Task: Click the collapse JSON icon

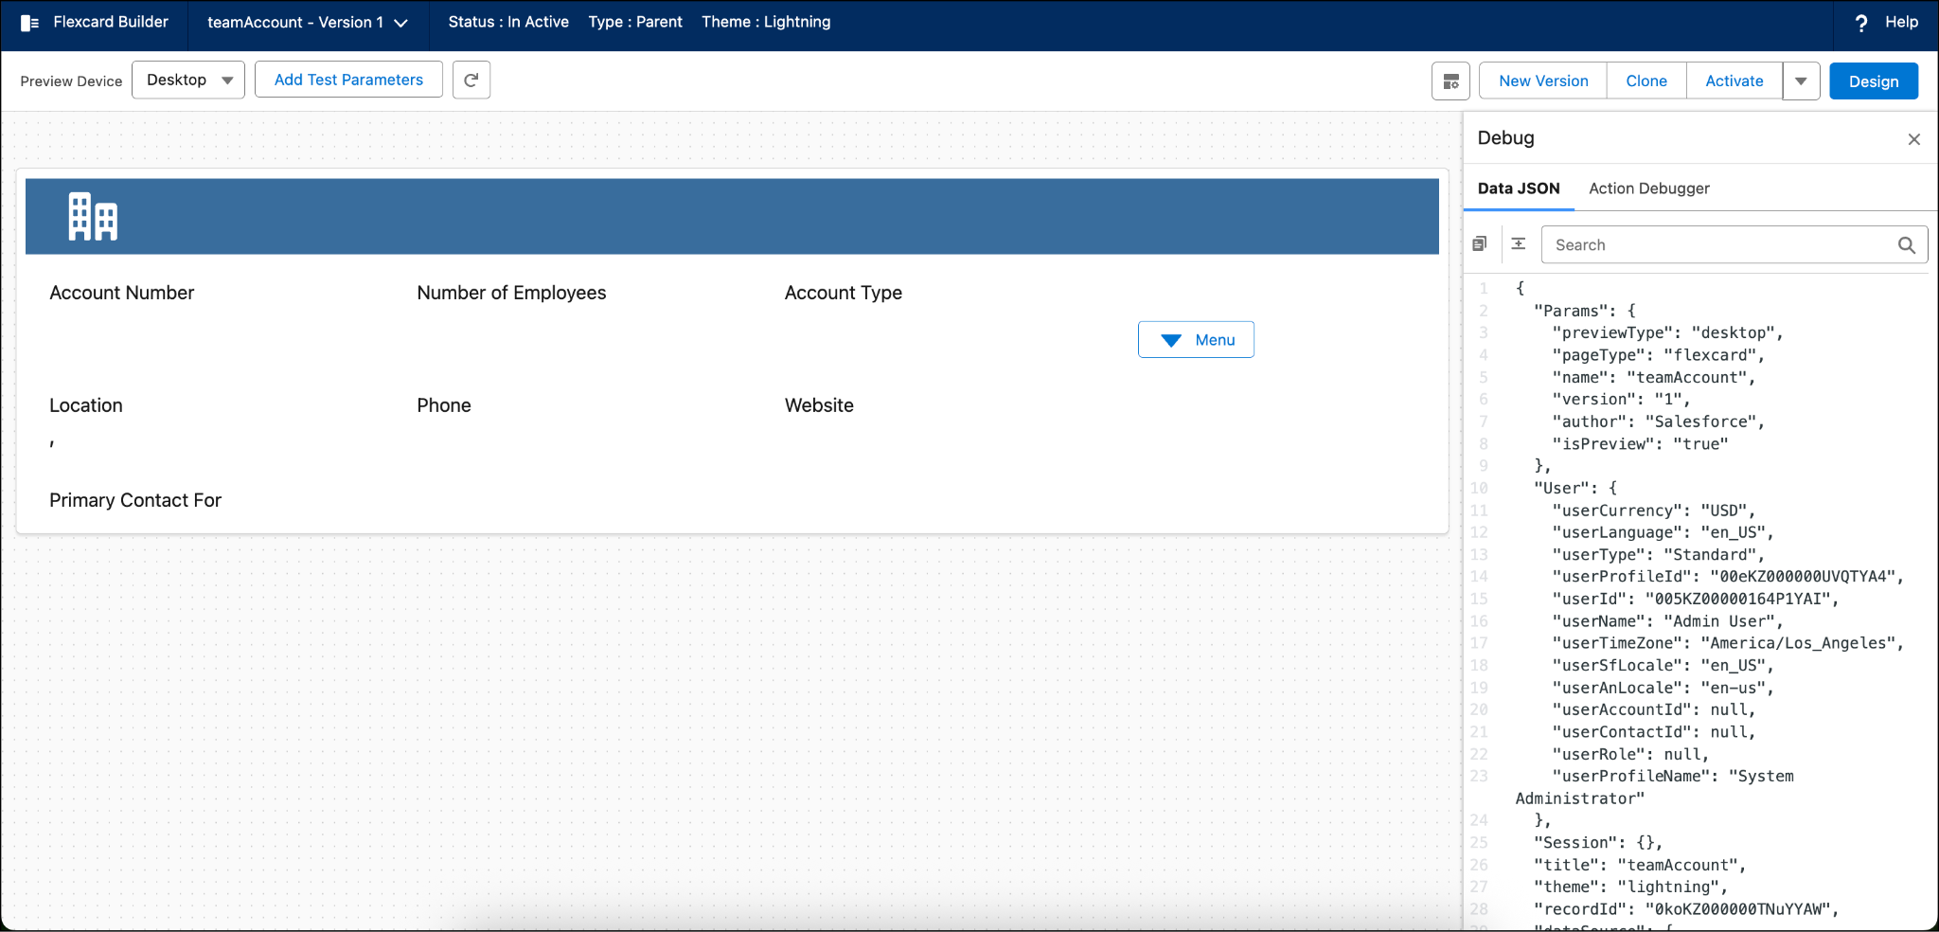Action: (1519, 244)
